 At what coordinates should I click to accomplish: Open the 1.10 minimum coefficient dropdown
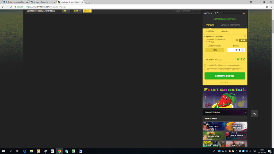66,11
